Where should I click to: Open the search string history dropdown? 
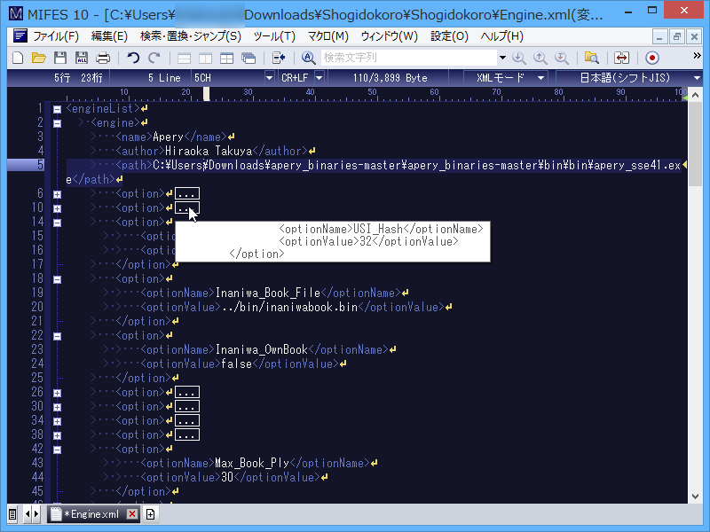click(502, 58)
